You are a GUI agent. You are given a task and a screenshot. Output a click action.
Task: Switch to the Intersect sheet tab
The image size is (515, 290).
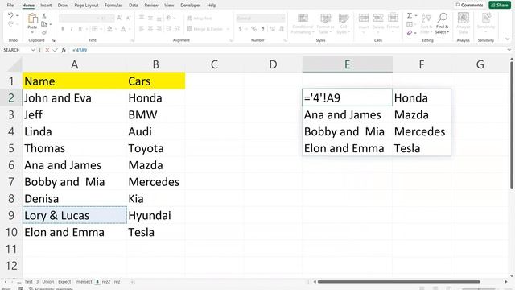(84, 282)
